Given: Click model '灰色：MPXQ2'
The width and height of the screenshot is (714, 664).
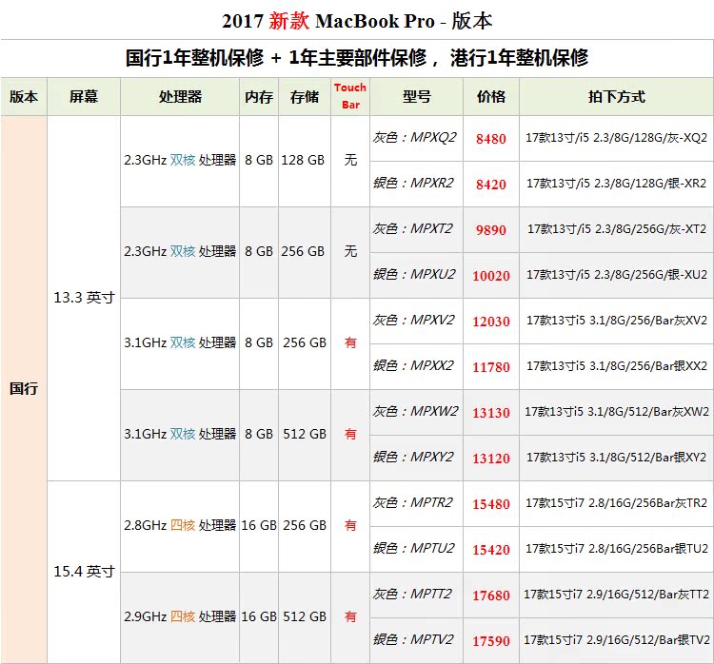Looking at the screenshot, I should (x=414, y=137).
